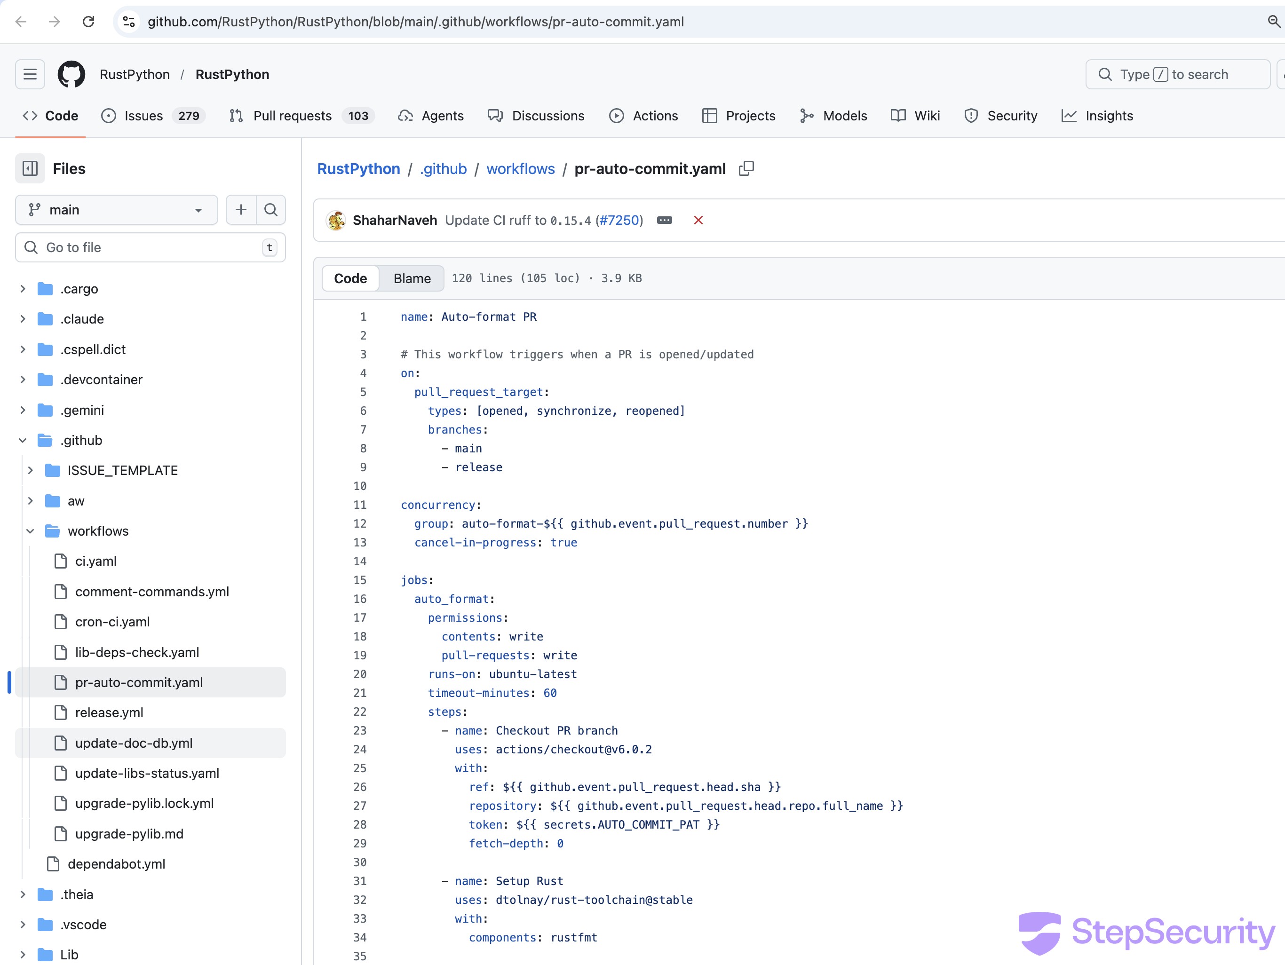Collapse the .github folder
This screenshot has height=965, width=1285.
click(23, 440)
